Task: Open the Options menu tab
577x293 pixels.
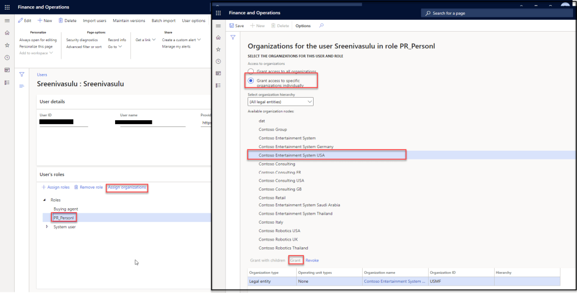Action: click(x=303, y=25)
